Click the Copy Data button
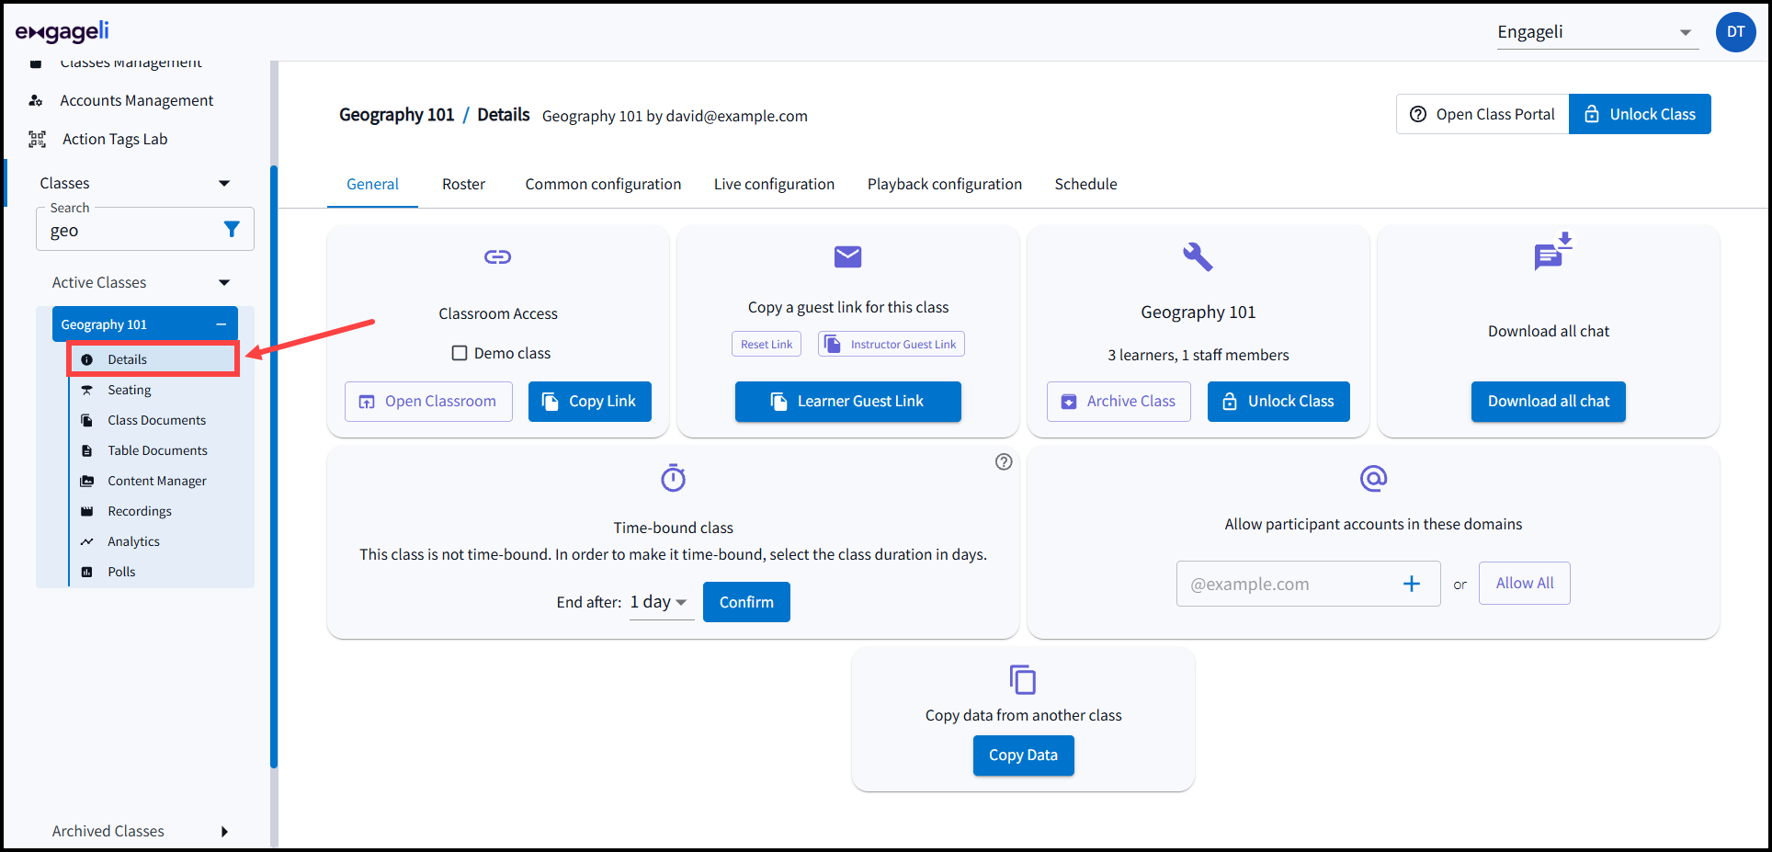Viewport: 1772px width, 852px height. tap(1023, 755)
